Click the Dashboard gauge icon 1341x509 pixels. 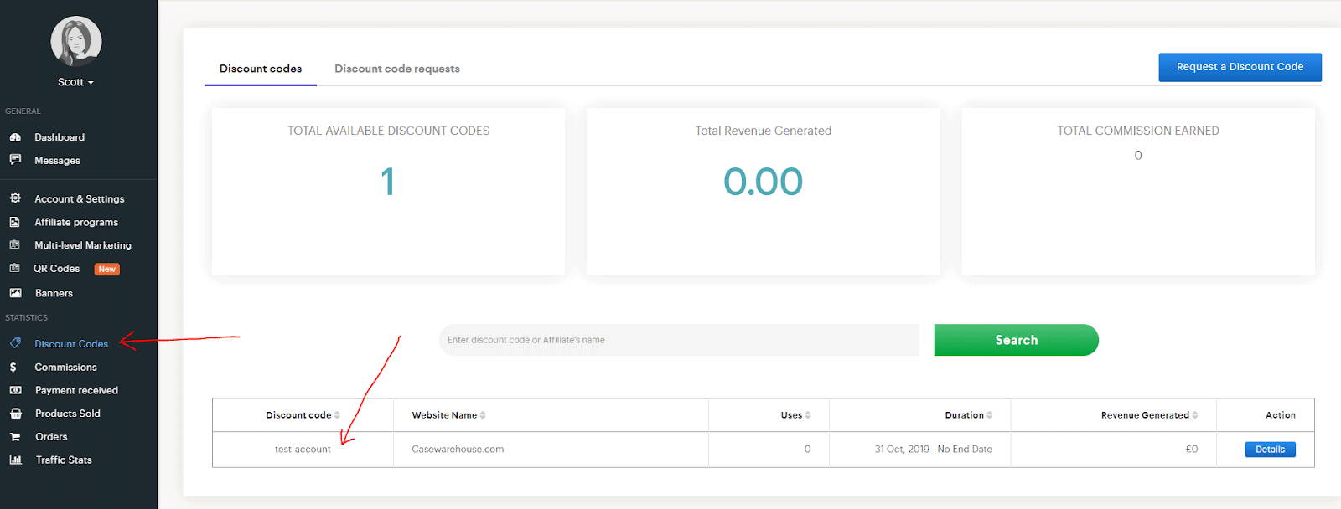click(15, 137)
